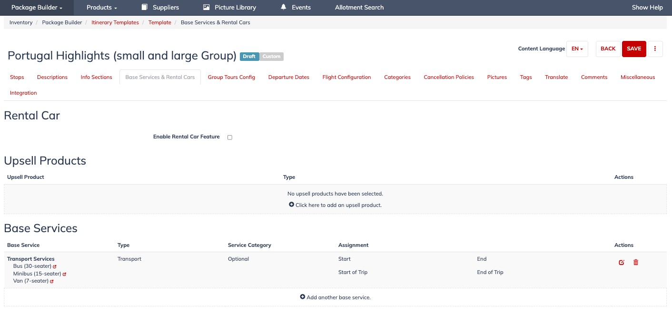Click the 'Optional' service category cell
The width and height of the screenshot is (672, 314).
[238, 259]
